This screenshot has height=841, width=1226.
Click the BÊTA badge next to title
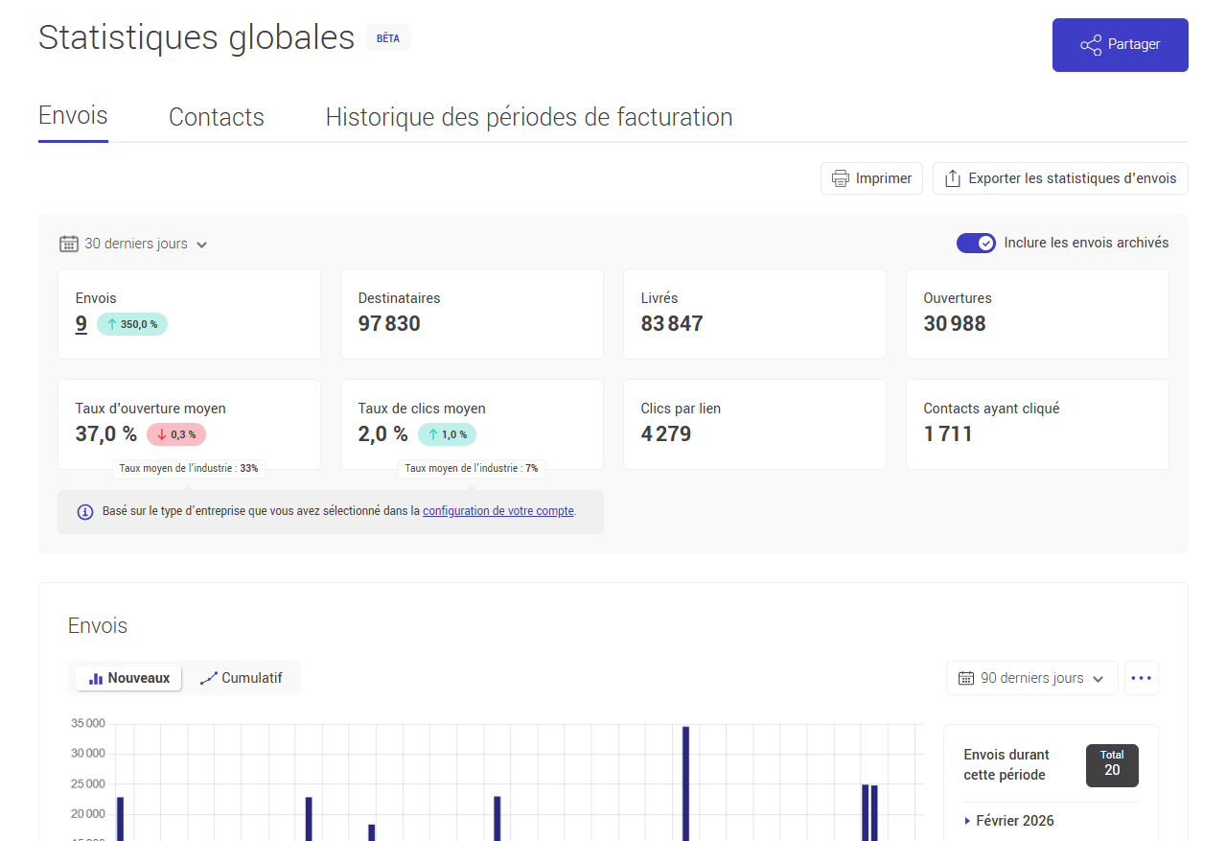[x=388, y=38]
